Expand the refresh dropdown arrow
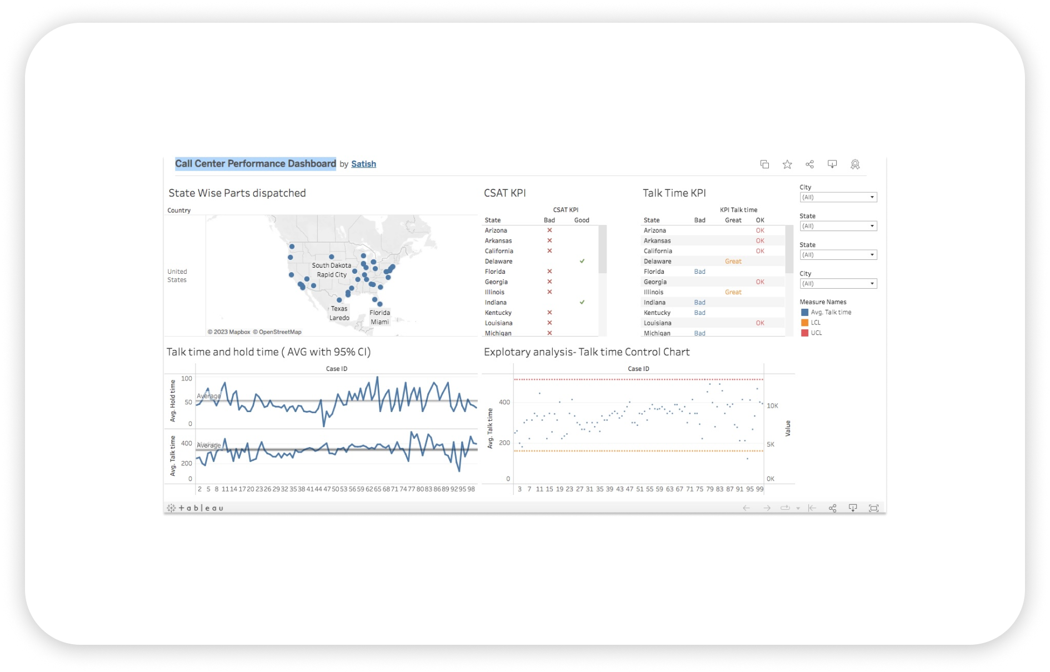The width and height of the screenshot is (1050, 672). coord(798,508)
